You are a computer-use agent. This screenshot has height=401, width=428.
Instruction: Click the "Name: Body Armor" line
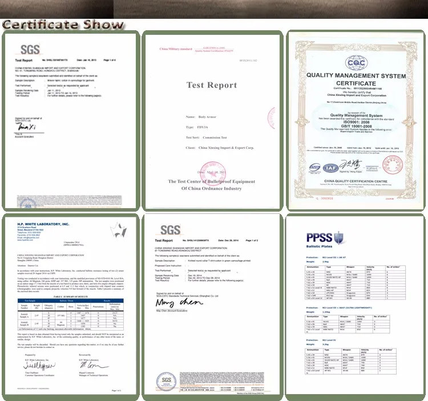201,117
